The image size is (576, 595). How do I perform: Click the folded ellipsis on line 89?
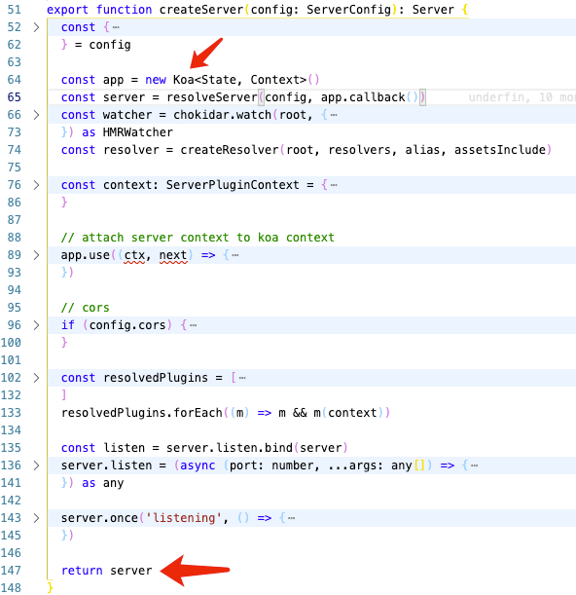(x=235, y=255)
